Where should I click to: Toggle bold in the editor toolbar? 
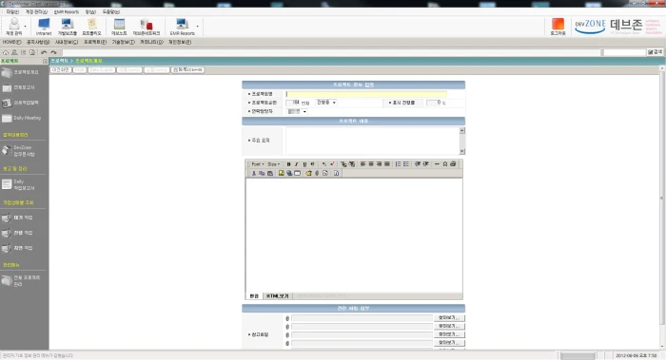tap(288, 164)
